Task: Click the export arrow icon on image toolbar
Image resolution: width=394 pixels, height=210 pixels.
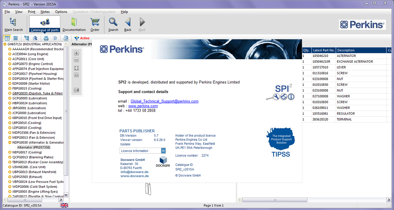Action: pyautogui.click(x=77, y=90)
